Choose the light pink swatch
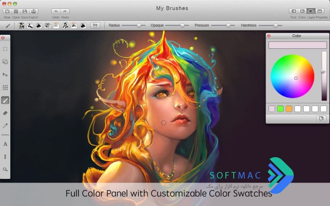This screenshot has height=206, width=330. 272,109
